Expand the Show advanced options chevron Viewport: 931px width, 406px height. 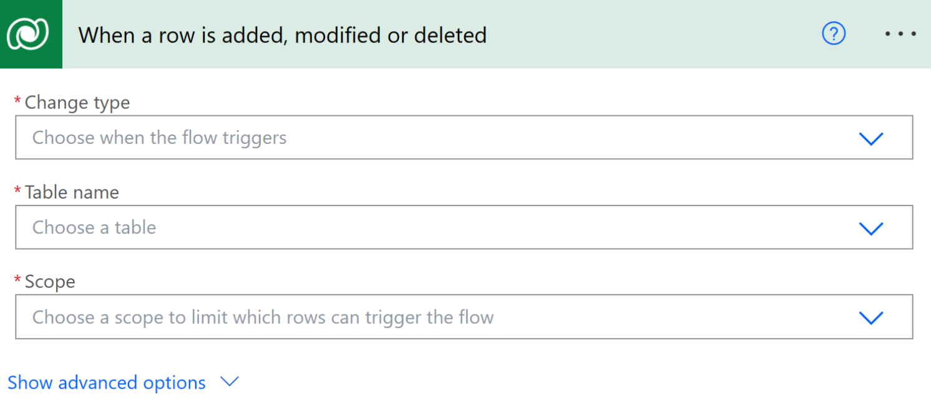229,382
